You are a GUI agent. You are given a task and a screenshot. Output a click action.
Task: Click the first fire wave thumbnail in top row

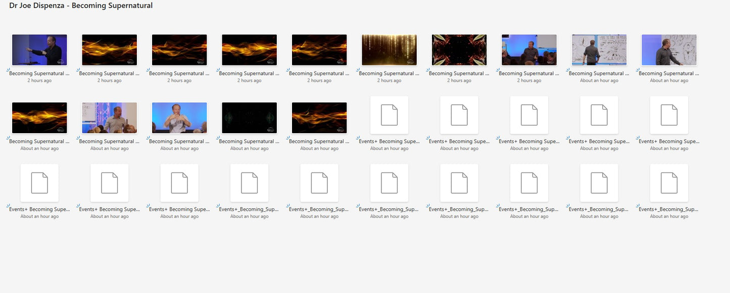click(109, 50)
